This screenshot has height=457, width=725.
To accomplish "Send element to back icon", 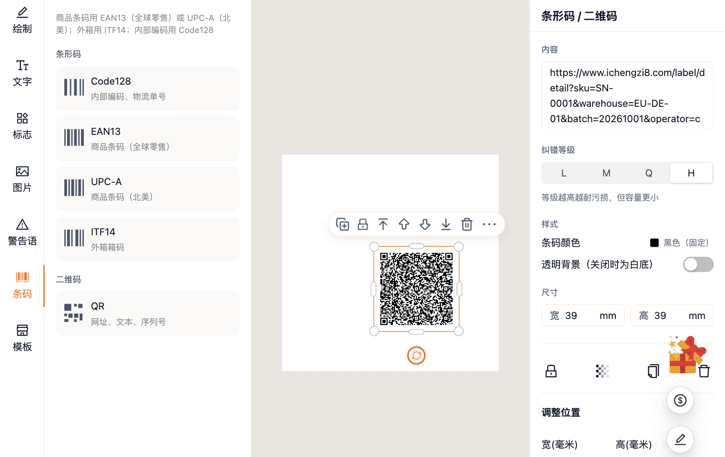I will pos(446,224).
